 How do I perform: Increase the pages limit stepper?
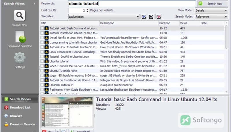pyautogui.click(x=87, y=9)
